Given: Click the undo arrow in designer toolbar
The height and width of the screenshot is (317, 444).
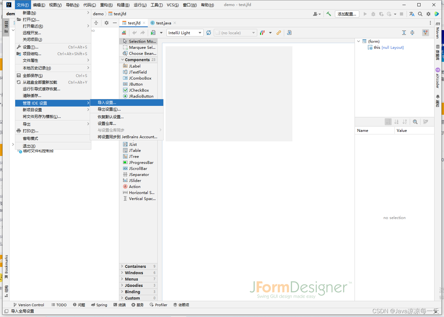Looking at the screenshot, I should pyautogui.click(x=134, y=33).
